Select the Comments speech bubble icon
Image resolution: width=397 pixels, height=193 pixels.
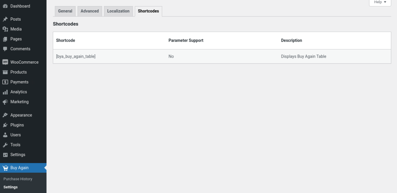[x=5, y=49]
